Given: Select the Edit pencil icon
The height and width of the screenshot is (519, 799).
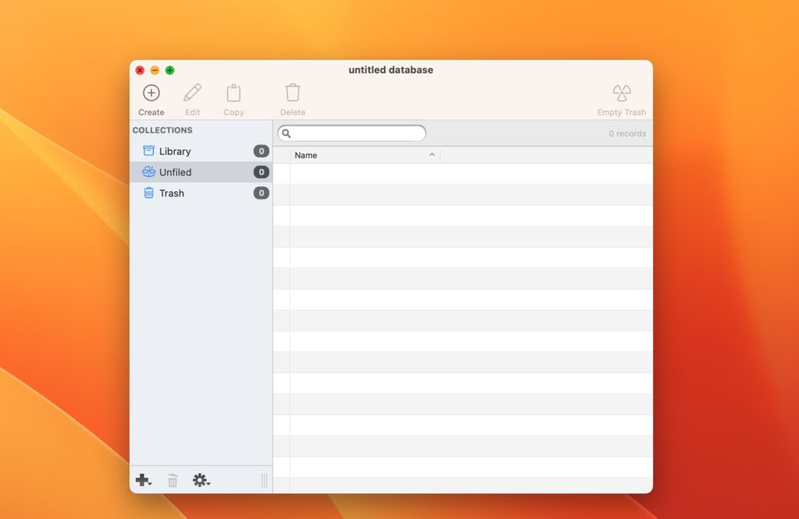Looking at the screenshot, I should (192, 92).
